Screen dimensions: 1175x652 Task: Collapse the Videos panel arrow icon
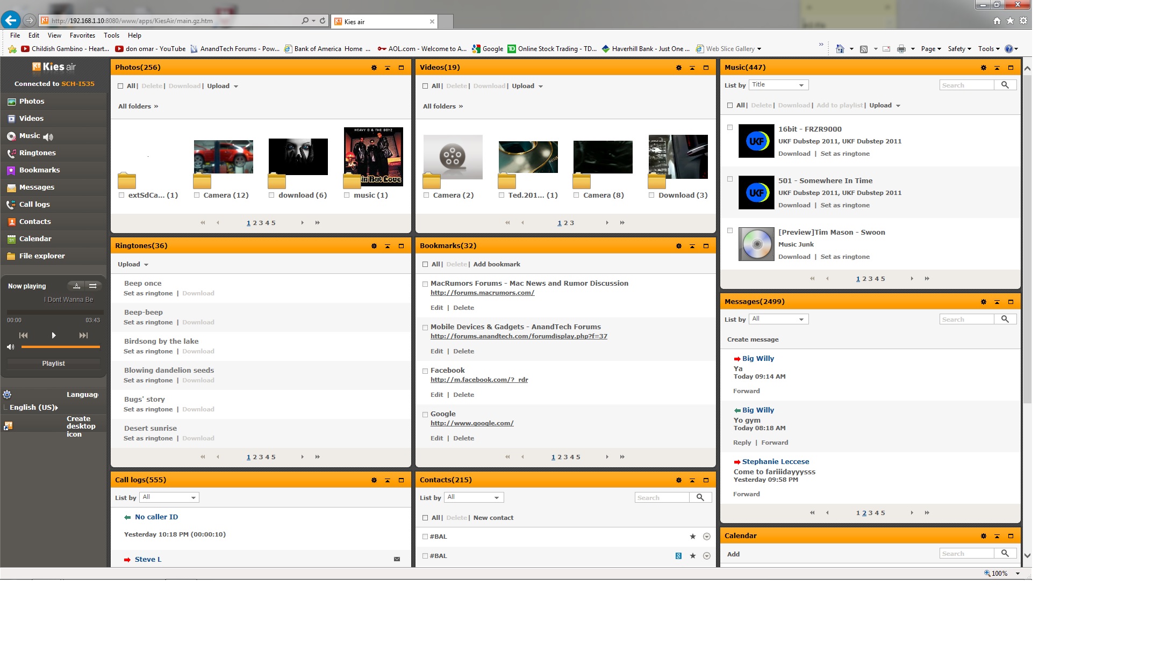pos(692,68)
